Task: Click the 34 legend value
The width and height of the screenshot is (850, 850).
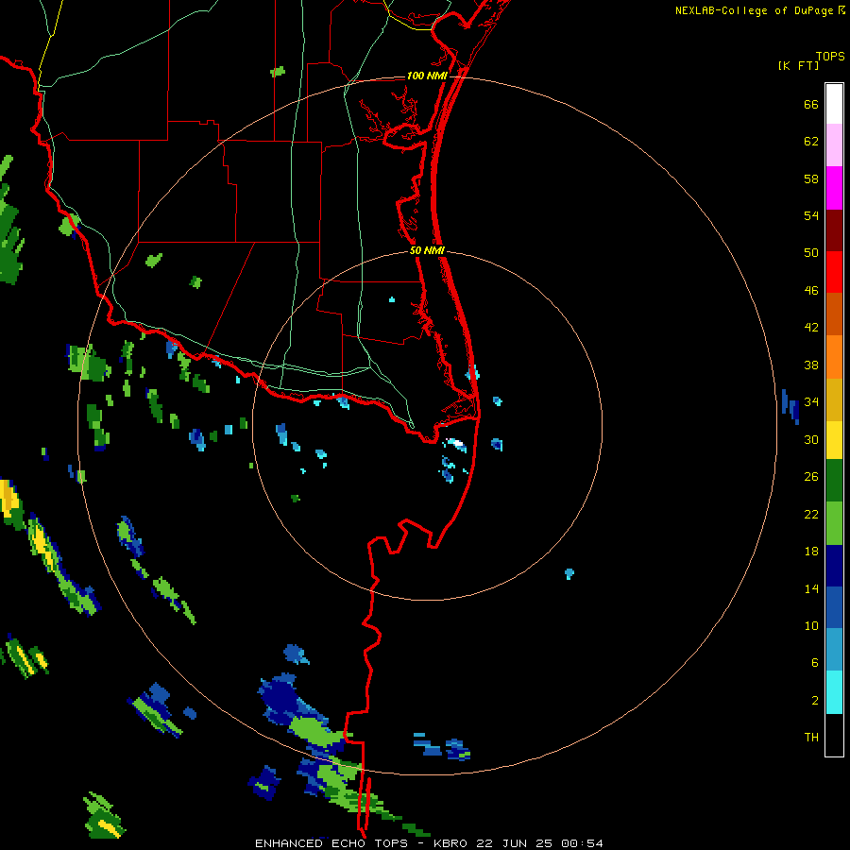Action: [x=811, y=402]
